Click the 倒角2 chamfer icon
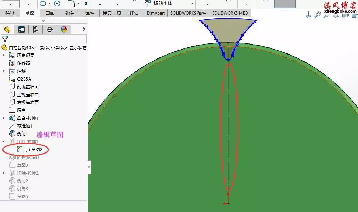 coord(12,181)
